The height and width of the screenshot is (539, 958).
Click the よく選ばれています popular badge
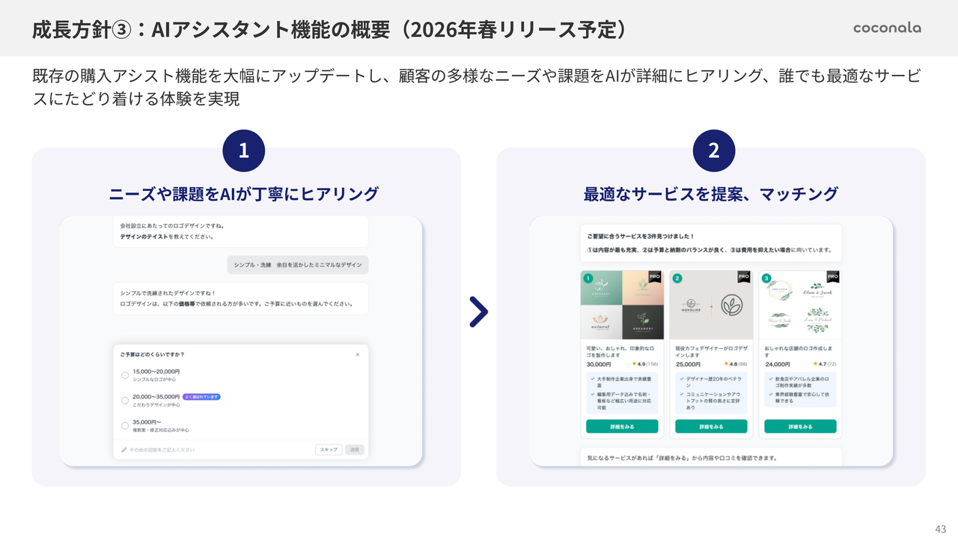[201, 396]
